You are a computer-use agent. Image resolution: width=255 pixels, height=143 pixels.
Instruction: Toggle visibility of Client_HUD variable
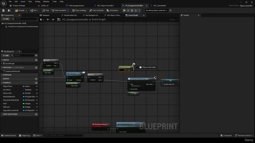point(37,93)
